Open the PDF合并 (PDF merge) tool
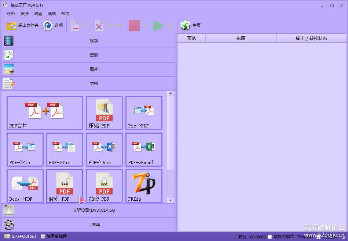Image resolution: width=348 pixels, height=241 pixels. click(x=45, y=113)
